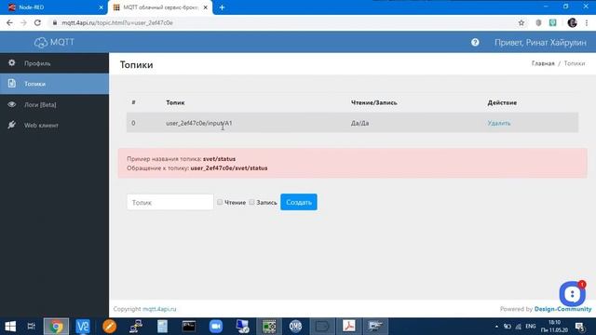Open the chat support widget
The height and width of the screenshot is (335, 596).
tap(572, 294)
